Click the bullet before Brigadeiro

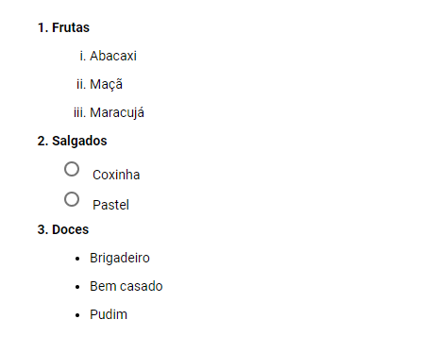77,259
